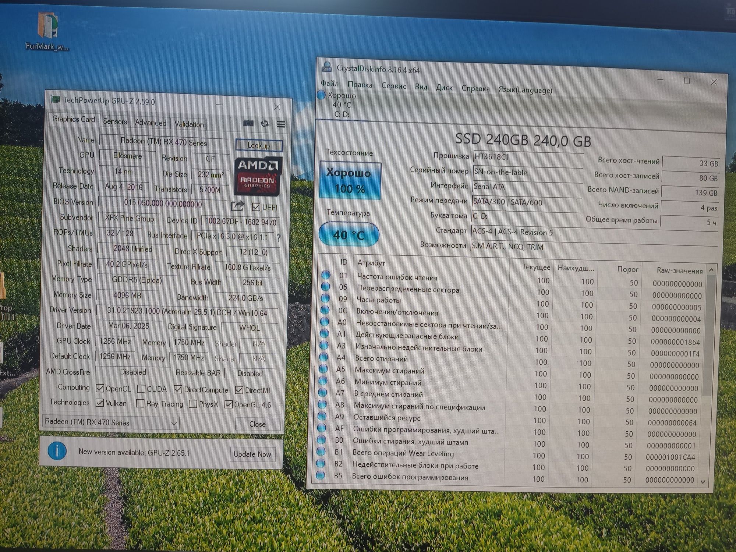The height and width of the screenshot is (552, 736).
Task: Click the Хорошо 100 % health status button
Action: coord(350,180)
